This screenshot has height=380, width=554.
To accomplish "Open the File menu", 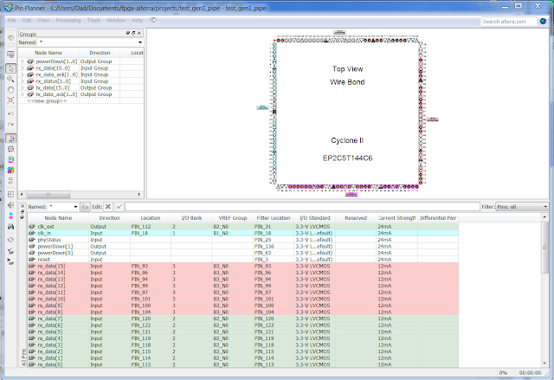I will click(11, 21).
